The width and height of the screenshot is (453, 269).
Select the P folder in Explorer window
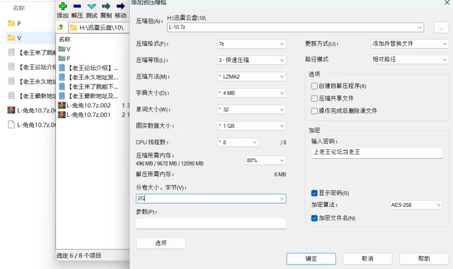tap(15, 23)
